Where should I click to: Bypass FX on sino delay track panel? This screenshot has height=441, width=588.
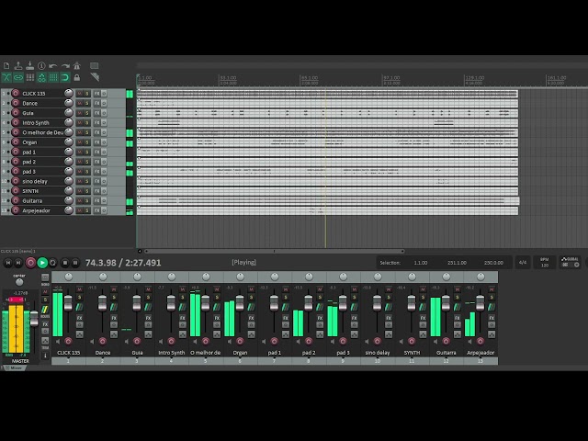coord(104,181)
